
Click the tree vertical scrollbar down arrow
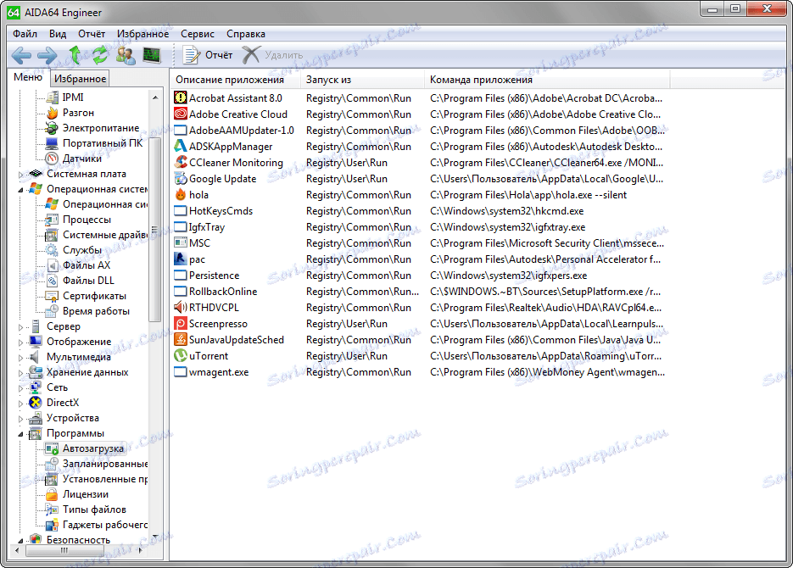[x=155, y=537]
